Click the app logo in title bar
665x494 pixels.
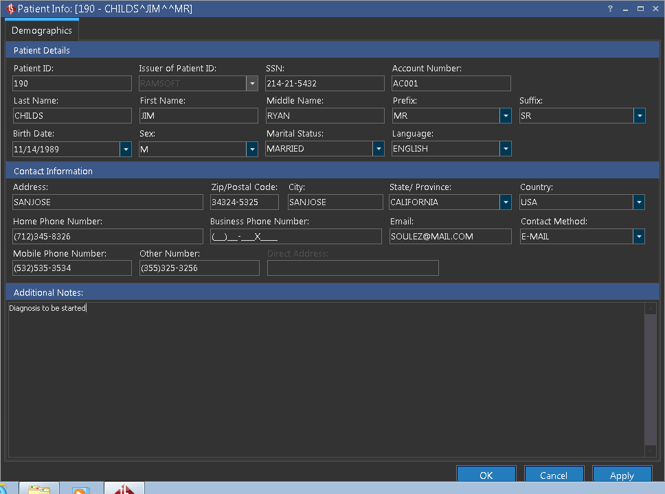[x=10, y=9]
